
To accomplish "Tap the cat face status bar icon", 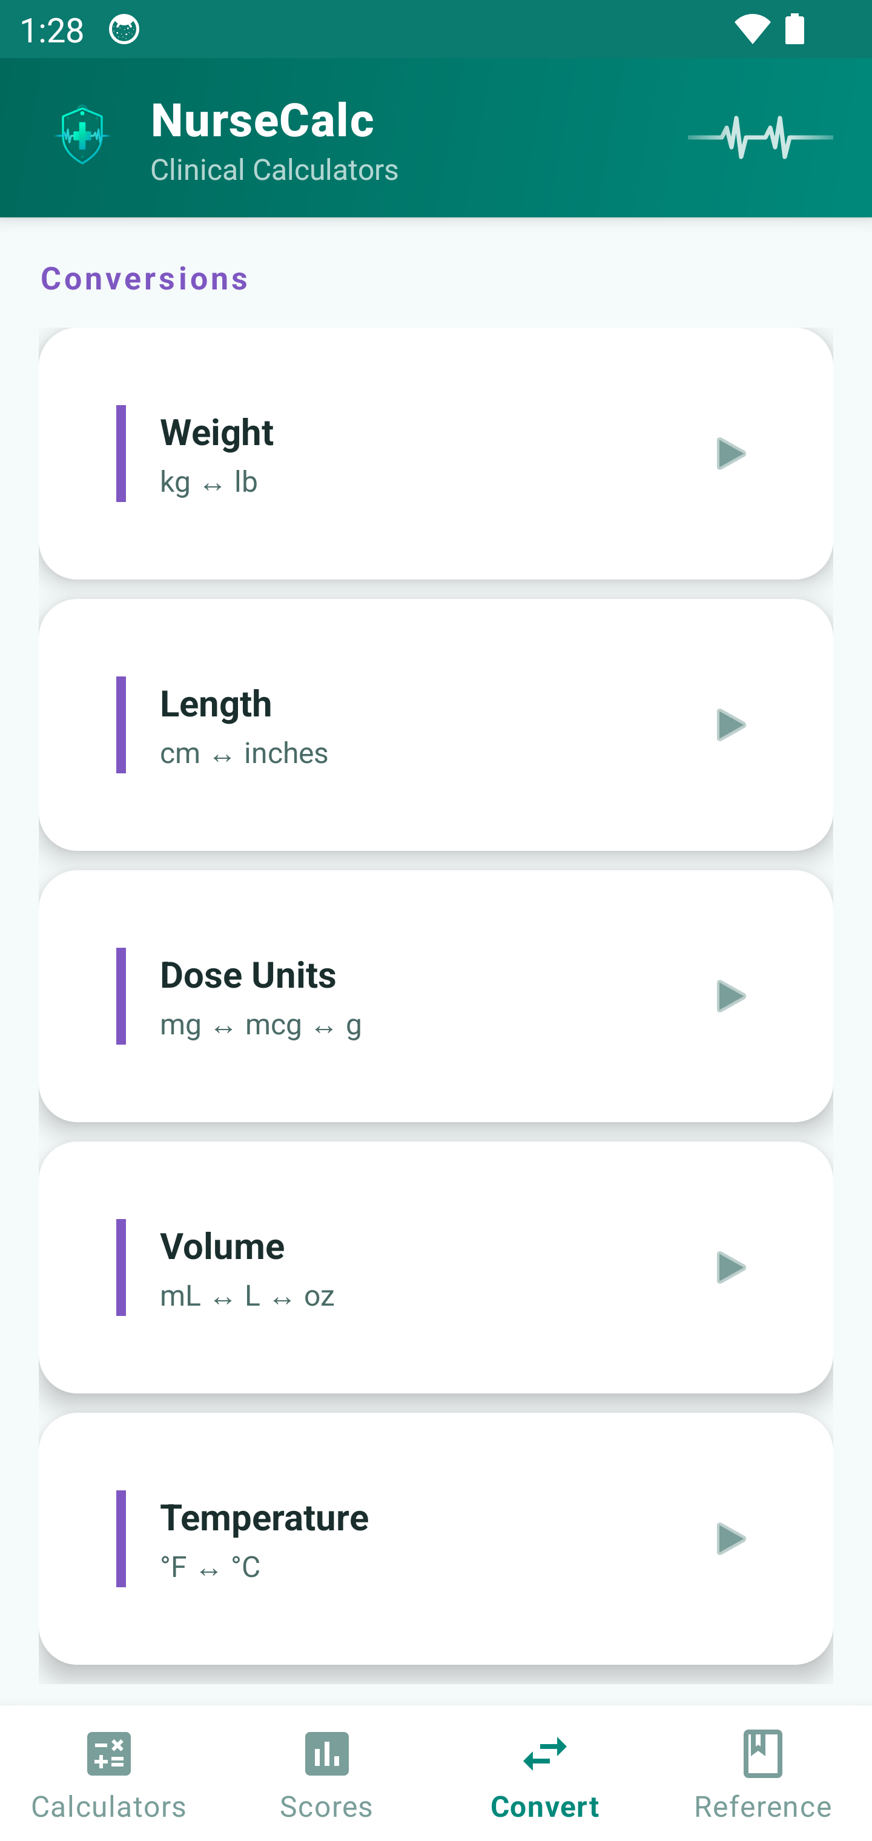I will 124,30.
